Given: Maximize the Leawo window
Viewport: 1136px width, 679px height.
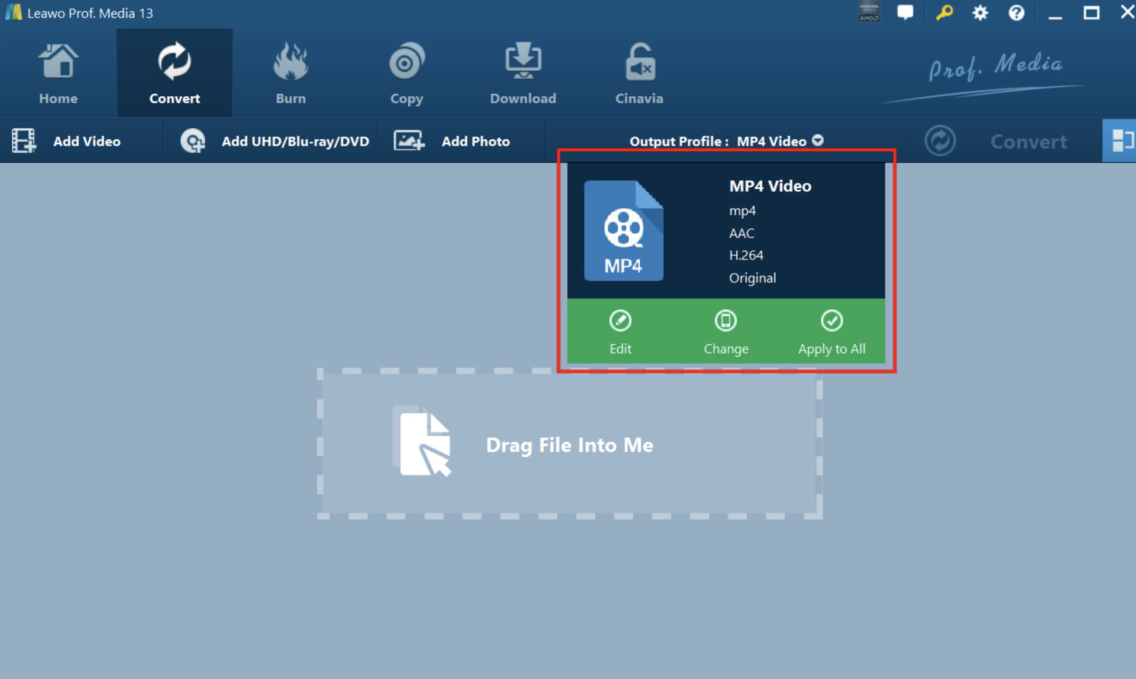Looking at the screenshot, I should pos(1091,12).
